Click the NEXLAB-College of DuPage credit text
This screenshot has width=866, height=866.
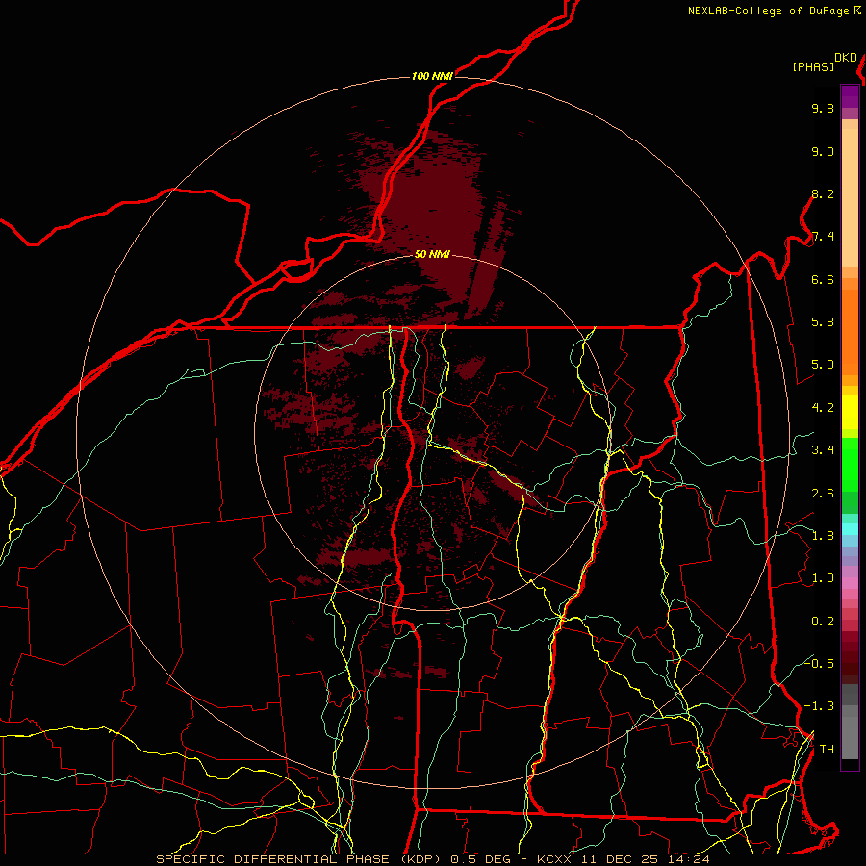point(770,11)
